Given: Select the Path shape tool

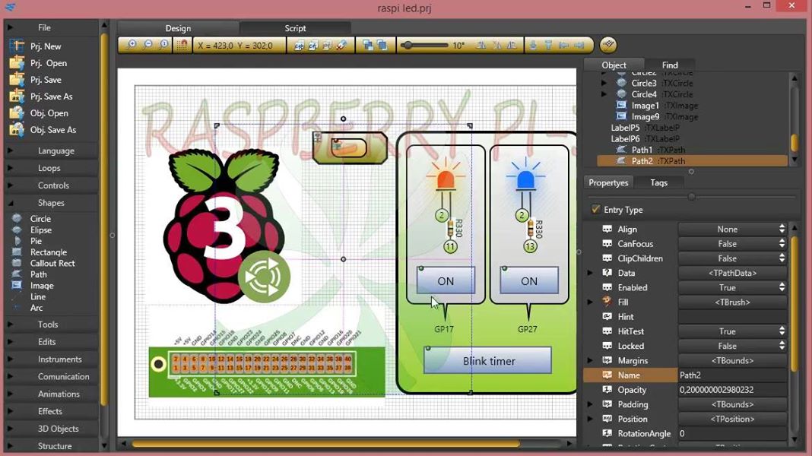Looking at the screenshot, I should point(38,274).
